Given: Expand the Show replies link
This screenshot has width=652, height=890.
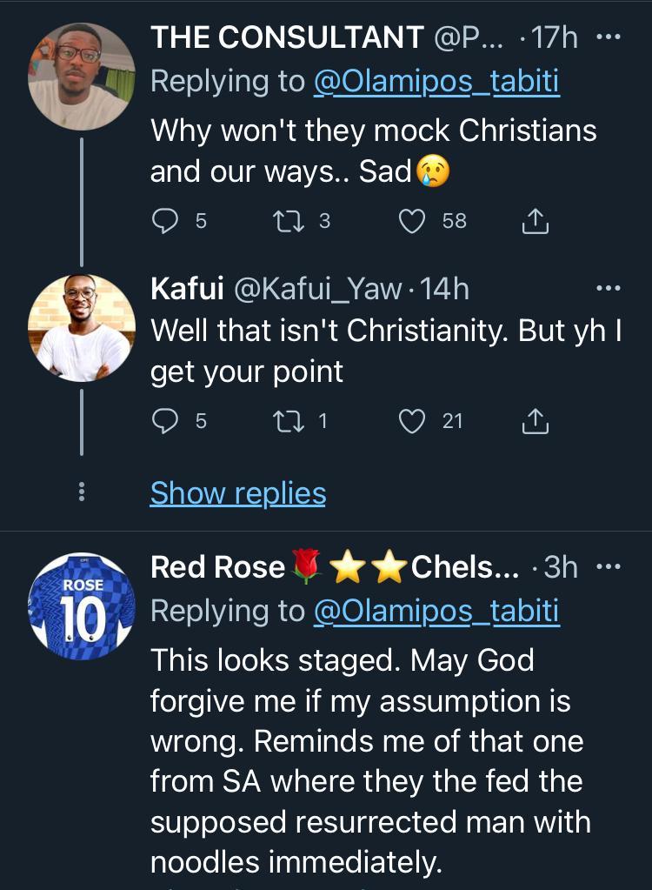Looking at the screenshot, I should click(x=238, y=493).
